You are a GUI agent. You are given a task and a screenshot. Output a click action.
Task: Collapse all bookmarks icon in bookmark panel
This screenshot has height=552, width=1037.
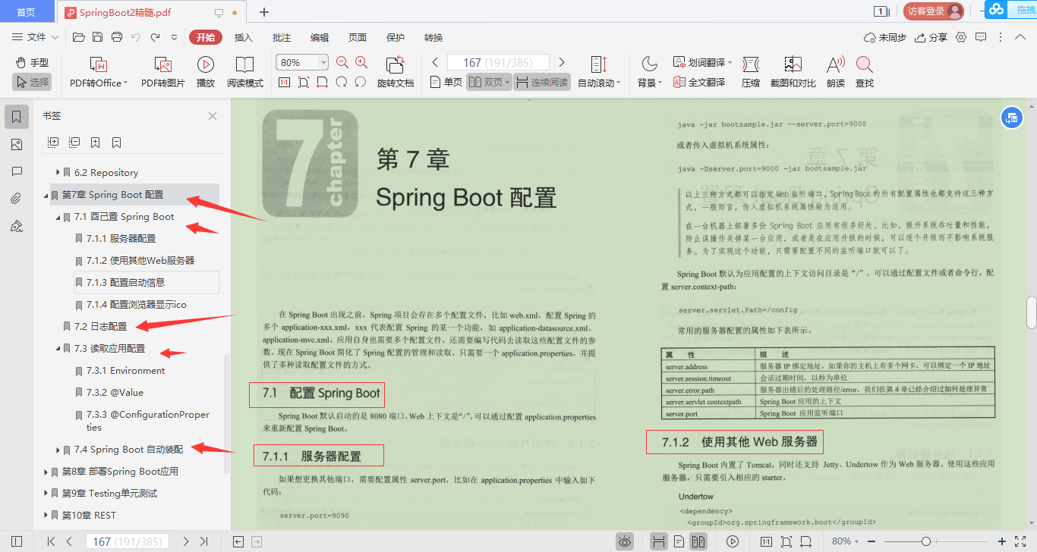pos(74,142)
